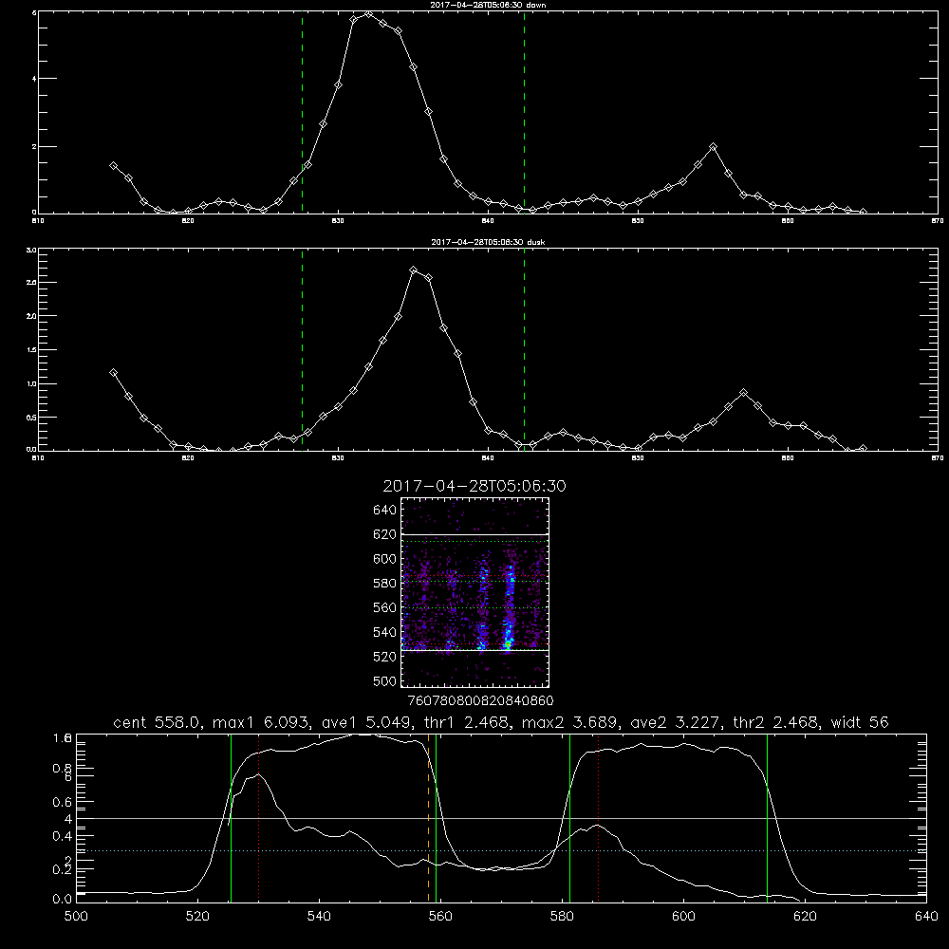Click heatmap x-axis label string 760780800820840860
Viewport: 949px width, 949px height.
(x=481, y=700)
